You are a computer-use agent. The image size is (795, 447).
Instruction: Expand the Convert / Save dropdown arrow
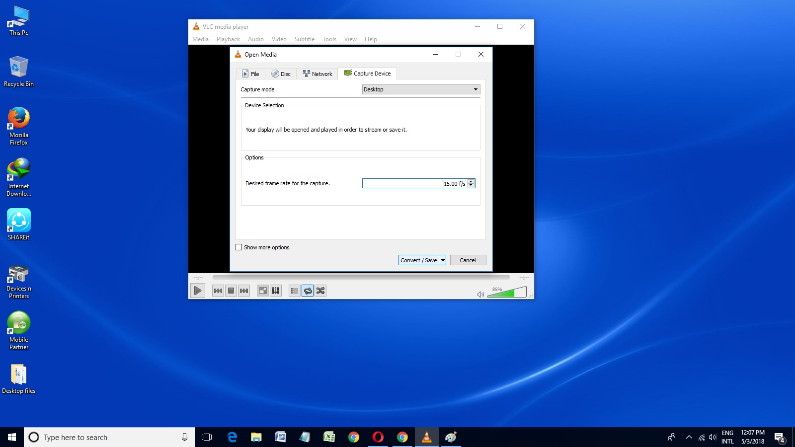tap(443, 260)
